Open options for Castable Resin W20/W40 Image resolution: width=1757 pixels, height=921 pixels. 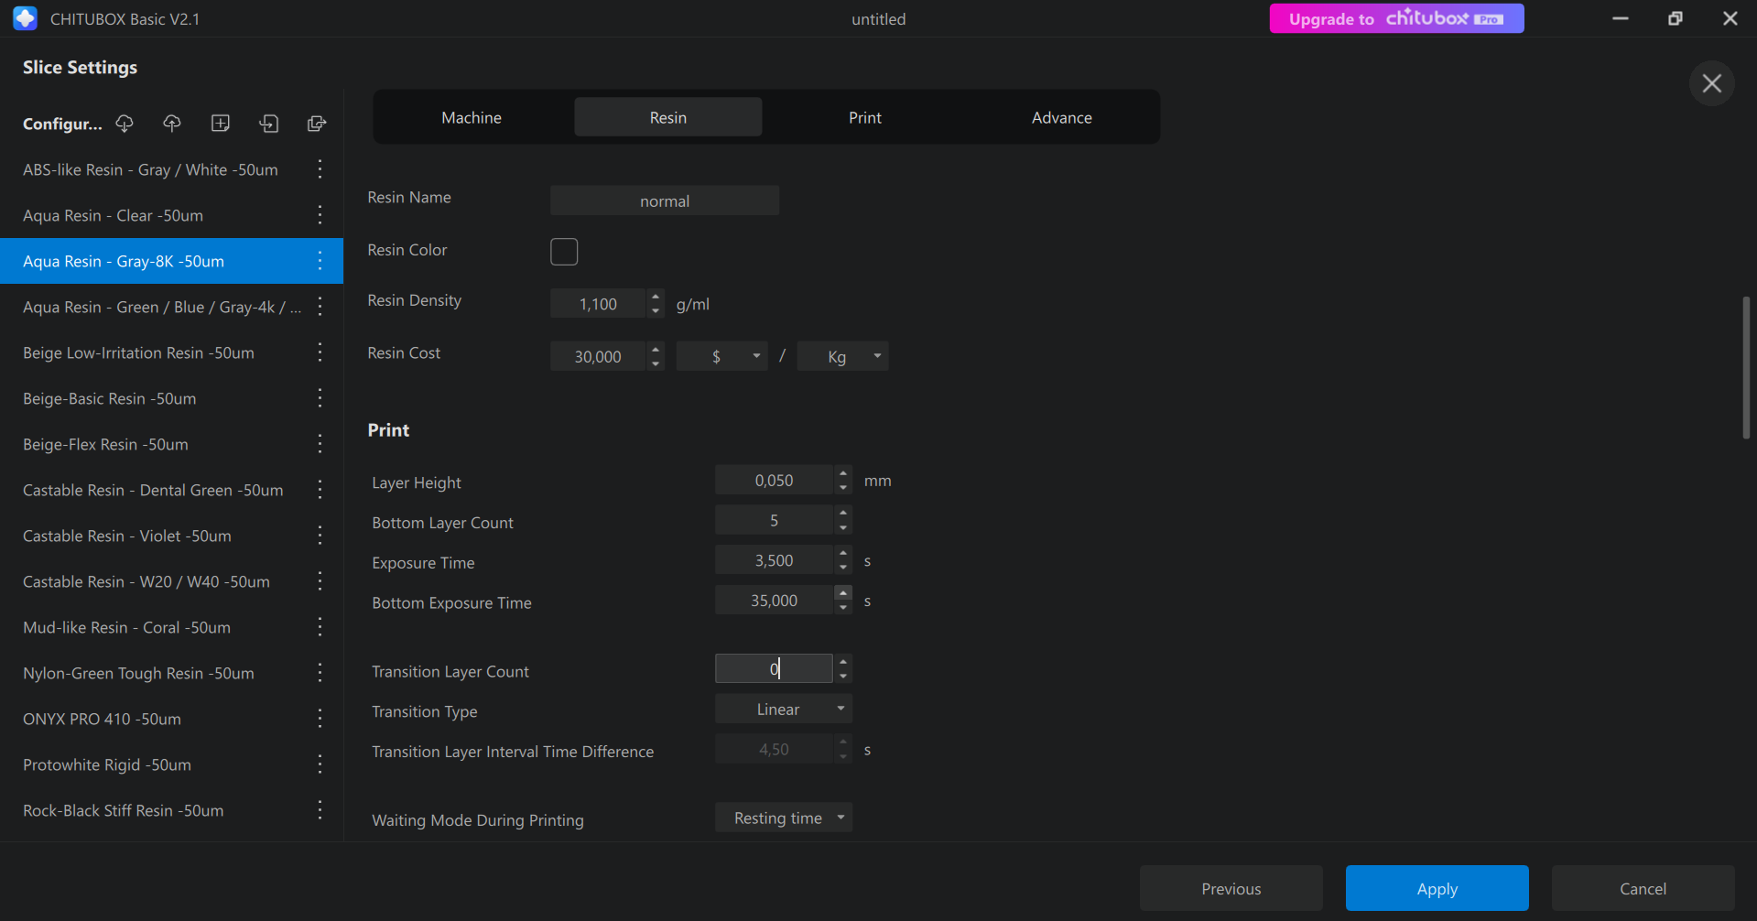[x=320, y=581]
